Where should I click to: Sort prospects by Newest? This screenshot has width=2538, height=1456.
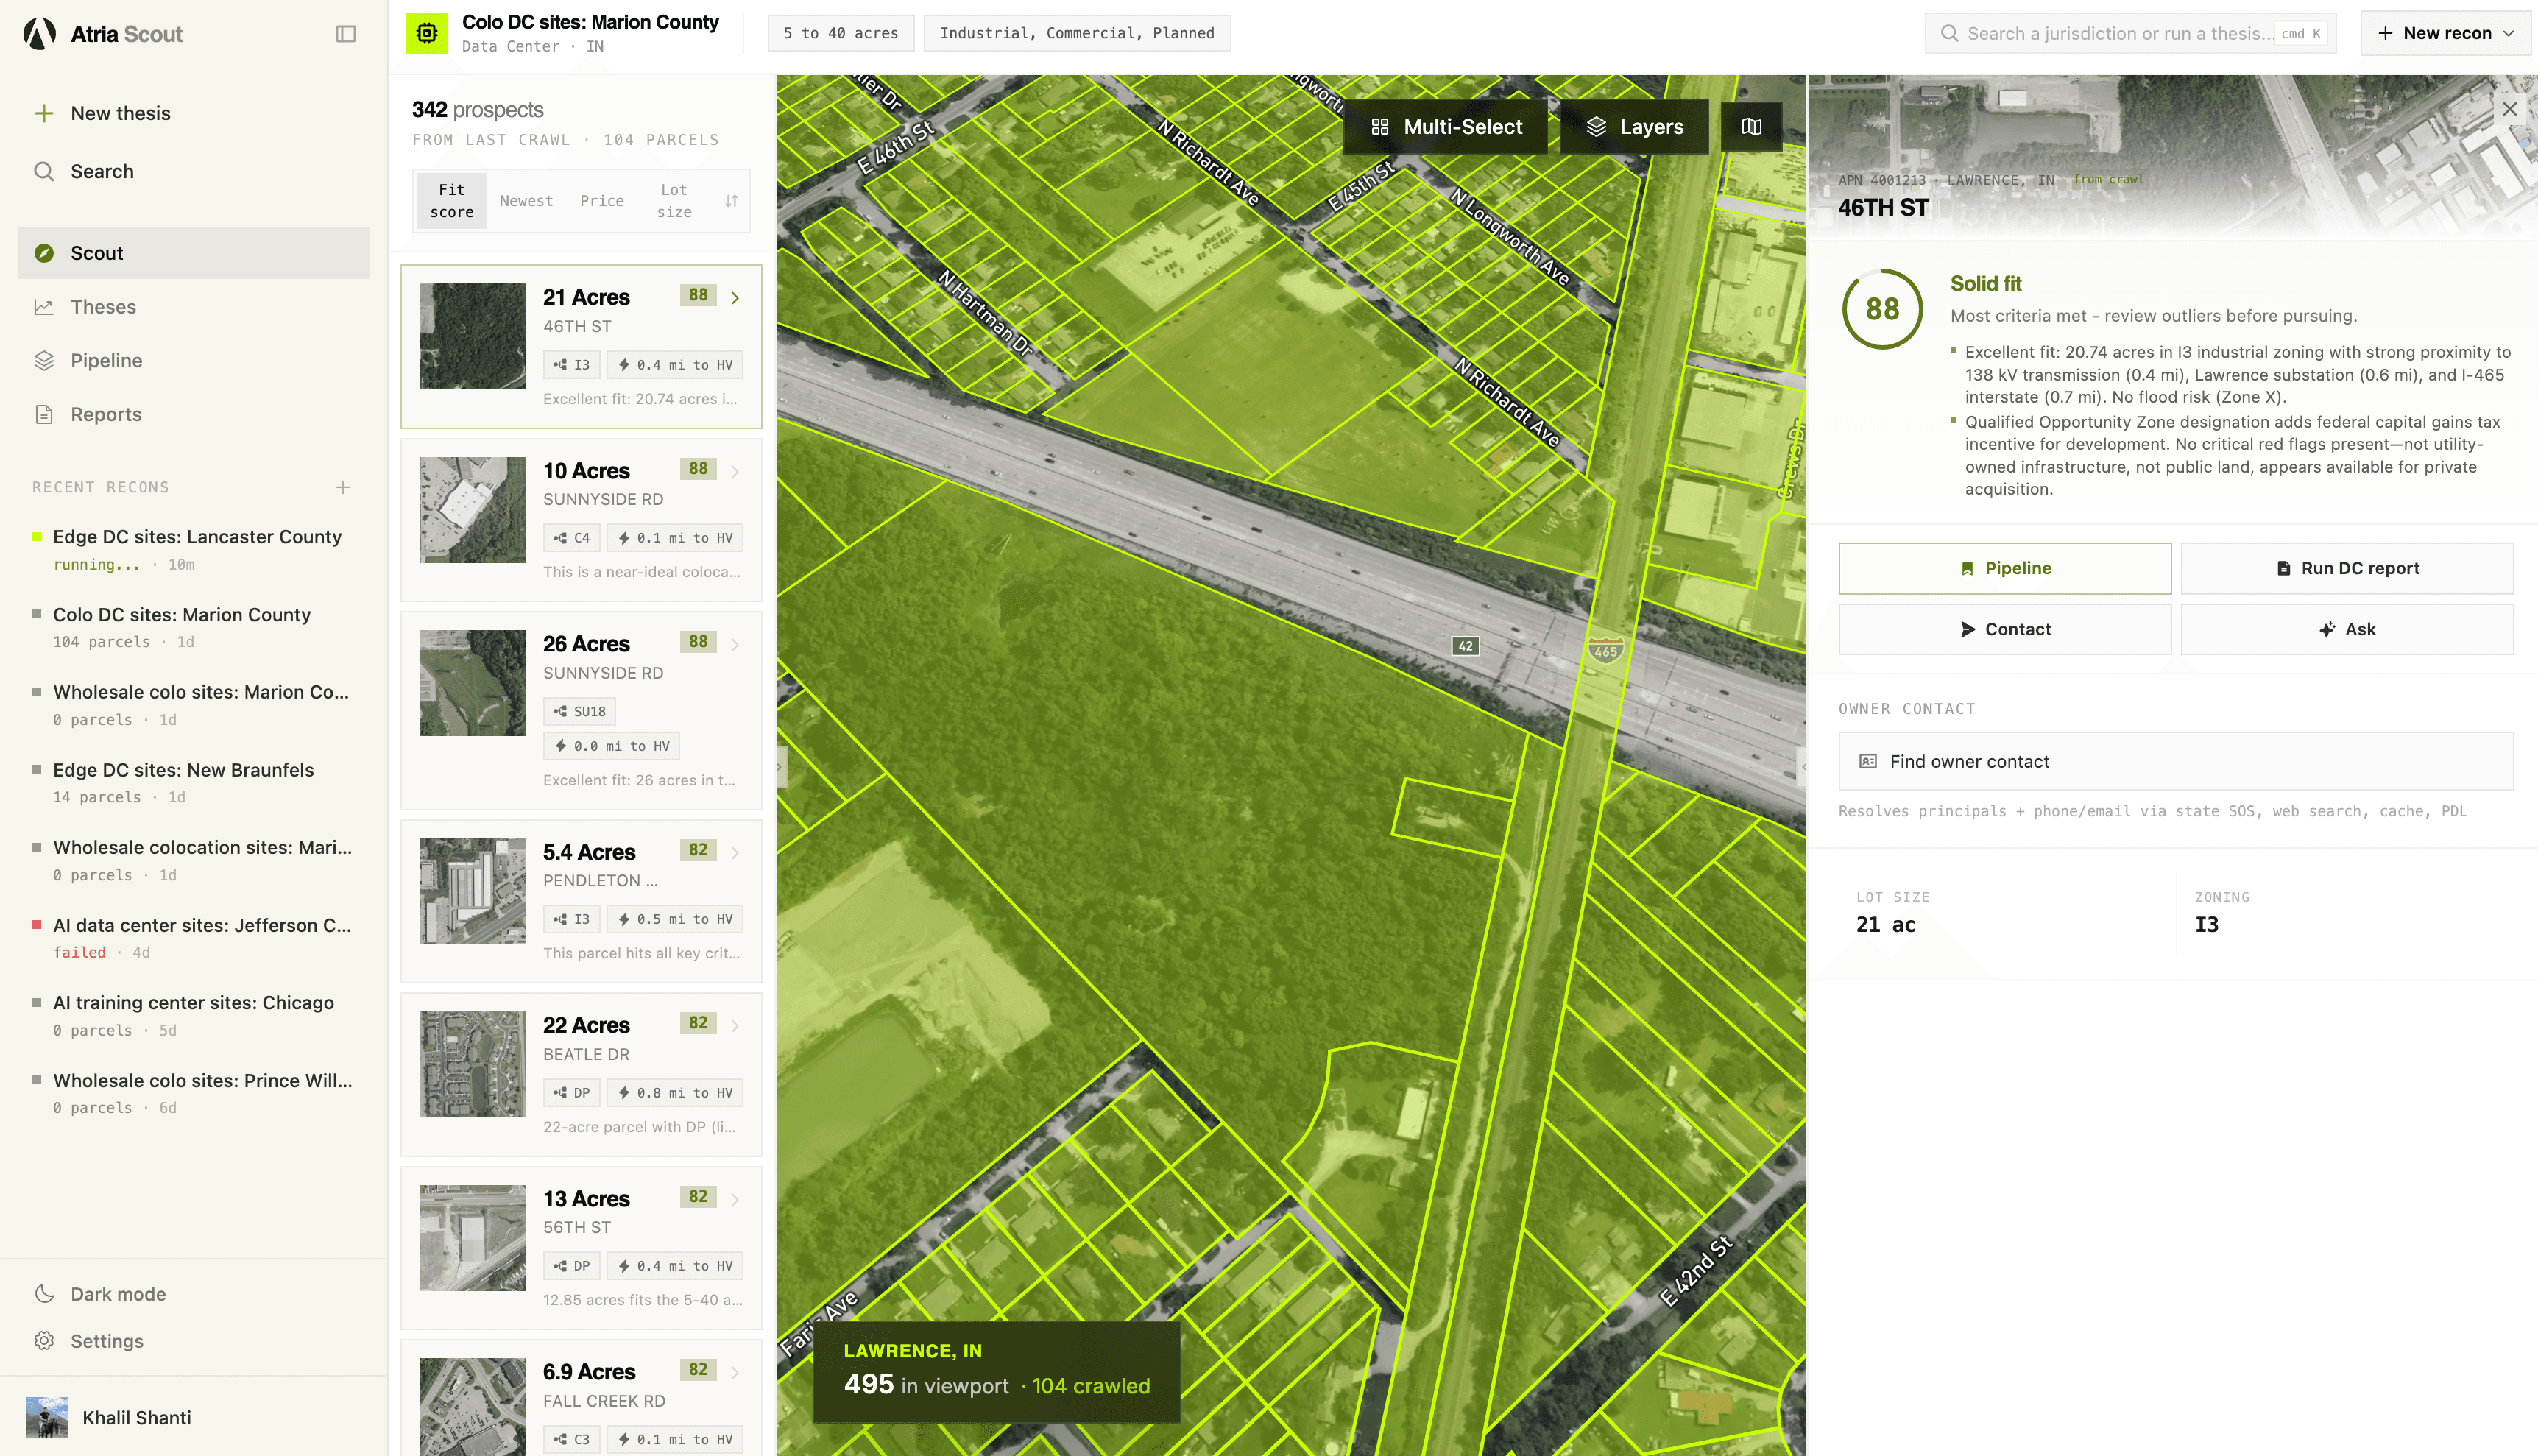pos(526,201)
